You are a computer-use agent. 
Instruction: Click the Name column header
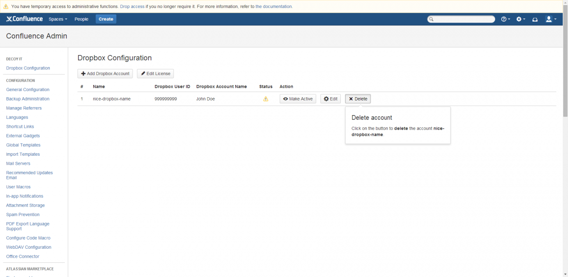99,87
